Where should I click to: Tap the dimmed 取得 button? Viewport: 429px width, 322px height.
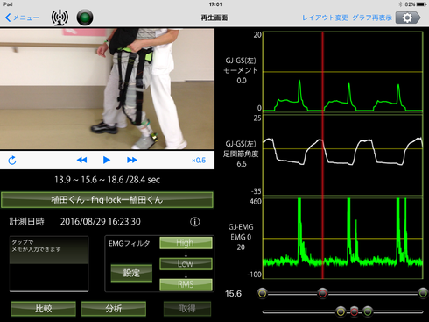pos(187,309)
